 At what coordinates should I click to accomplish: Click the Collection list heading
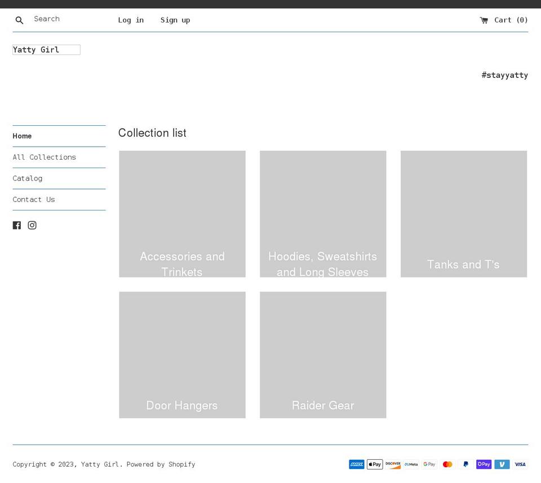pos(152,133)
